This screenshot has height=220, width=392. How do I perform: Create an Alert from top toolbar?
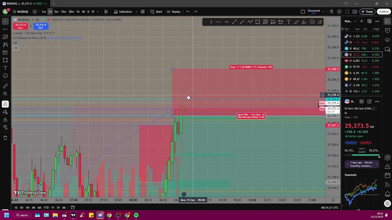coord(156,12)
